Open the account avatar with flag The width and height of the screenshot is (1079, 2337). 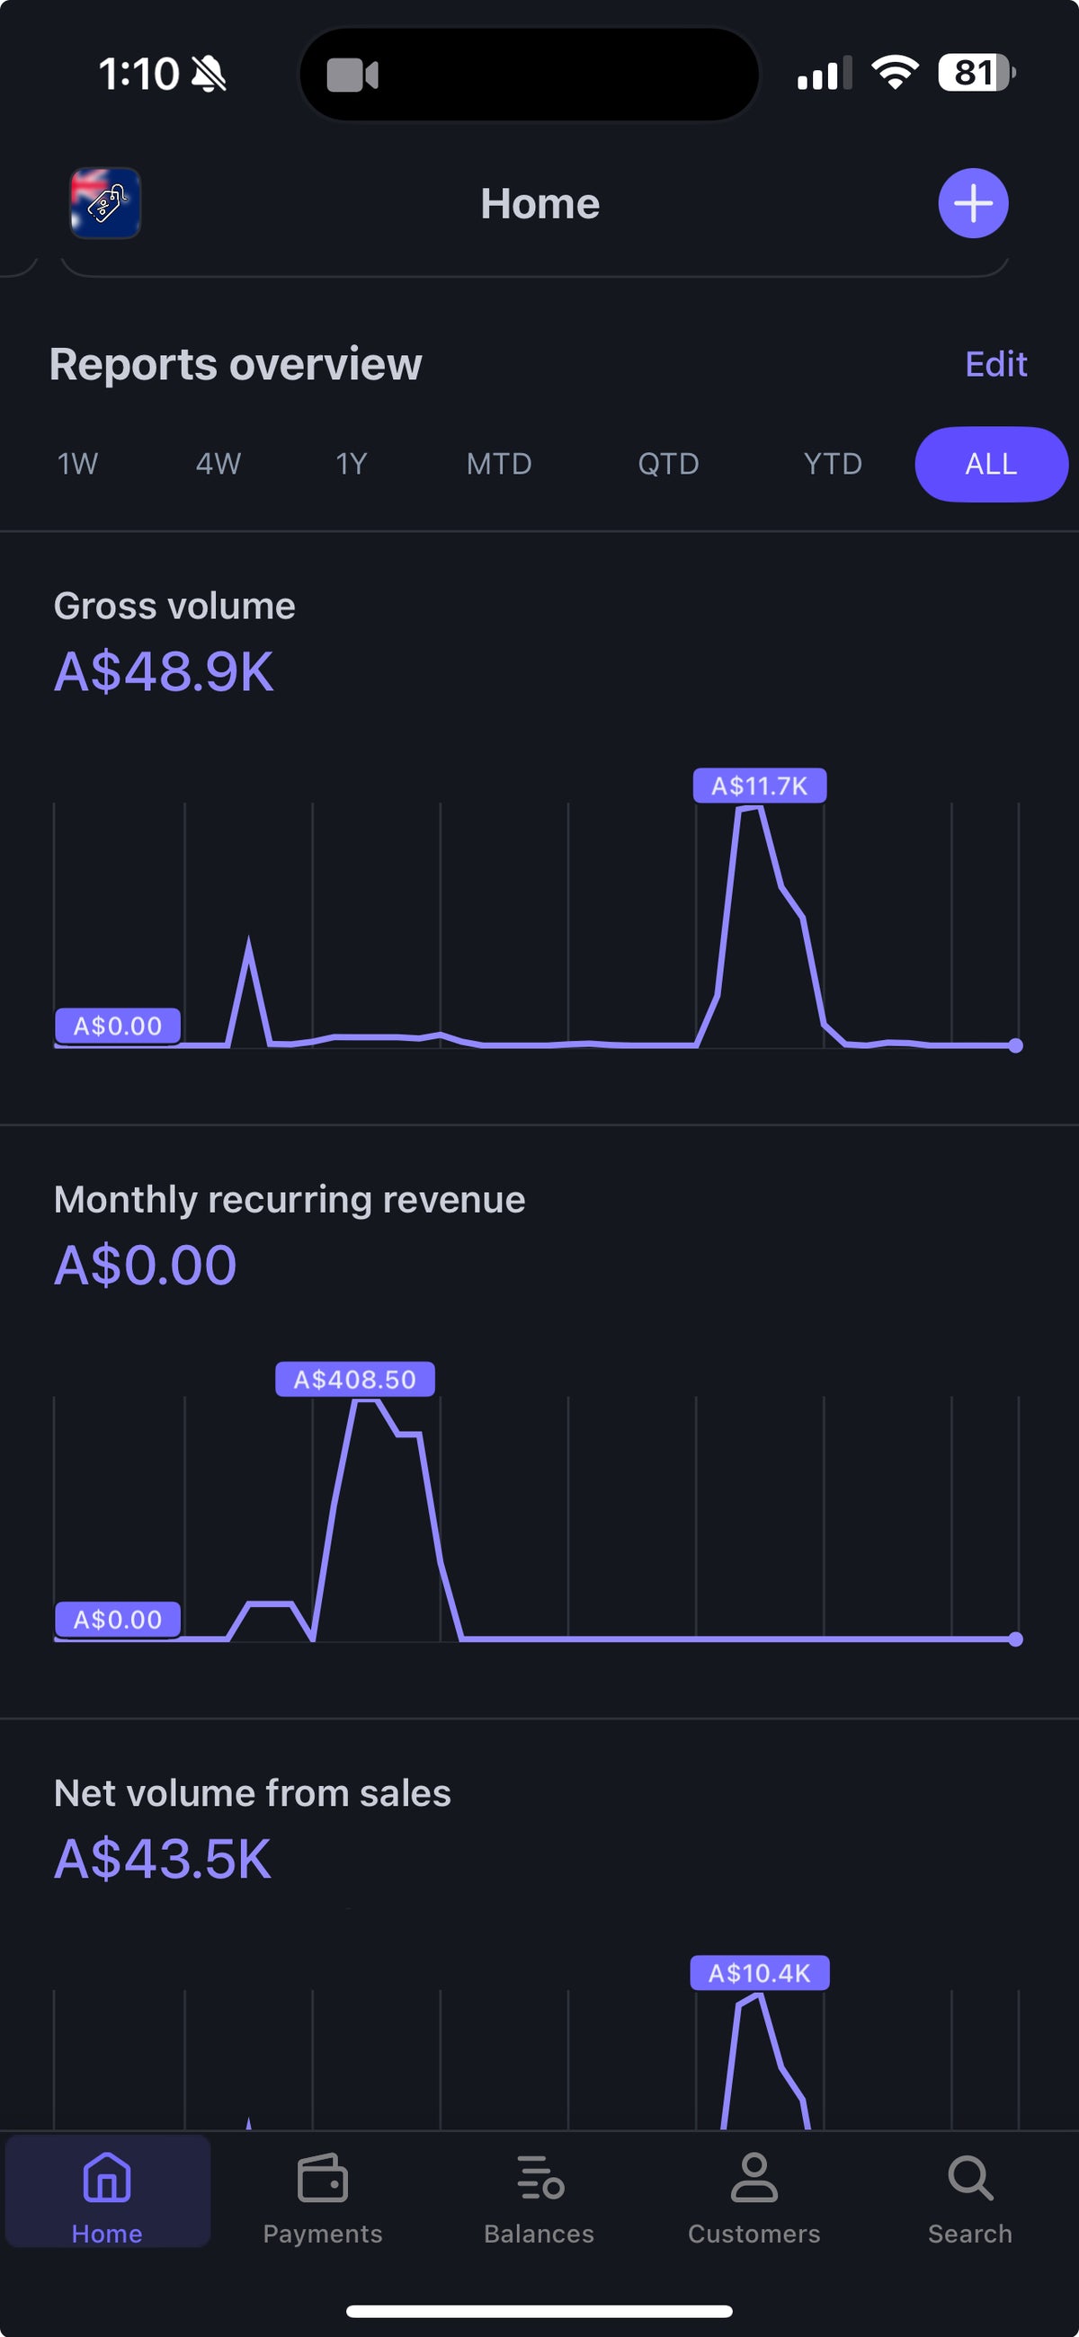(x=105, y=203)
